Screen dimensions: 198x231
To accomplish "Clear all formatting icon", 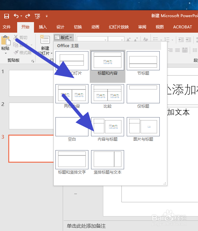I will [146, 39].
